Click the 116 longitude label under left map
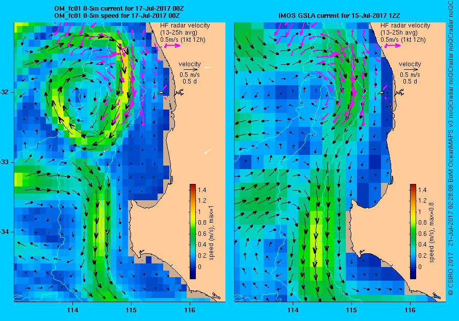The image size is (459, 321). click(190, 310)
